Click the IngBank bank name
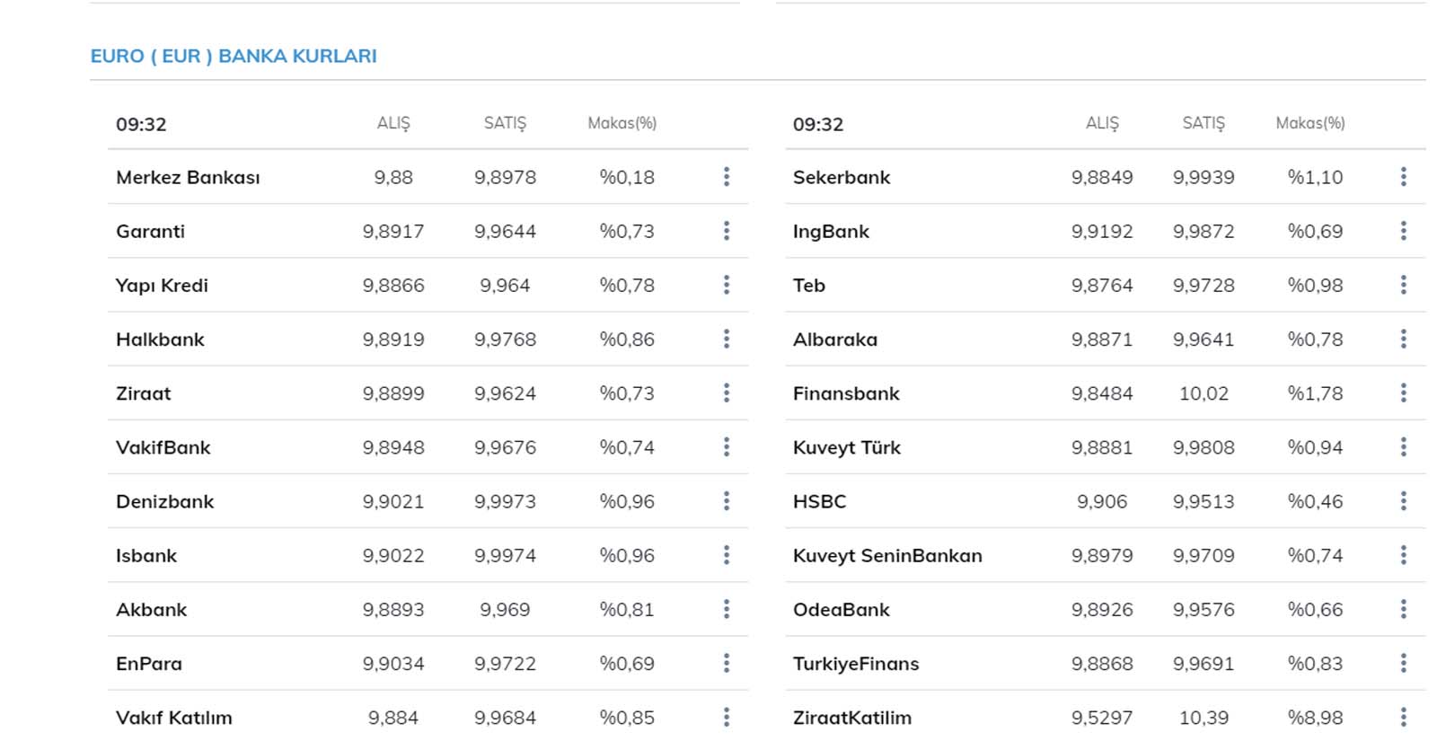Viewport: 1437px width, 741px height. (x=831, y=232)
